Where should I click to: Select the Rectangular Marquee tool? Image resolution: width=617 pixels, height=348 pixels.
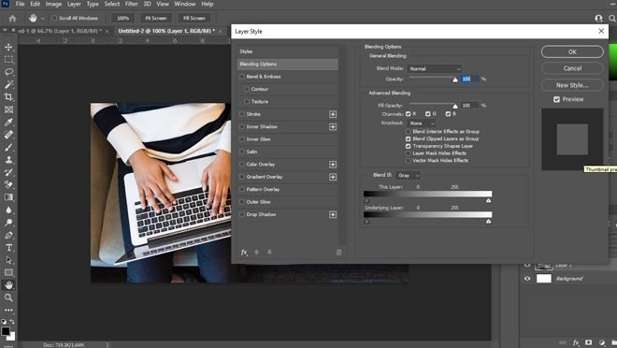coord(8,60)
